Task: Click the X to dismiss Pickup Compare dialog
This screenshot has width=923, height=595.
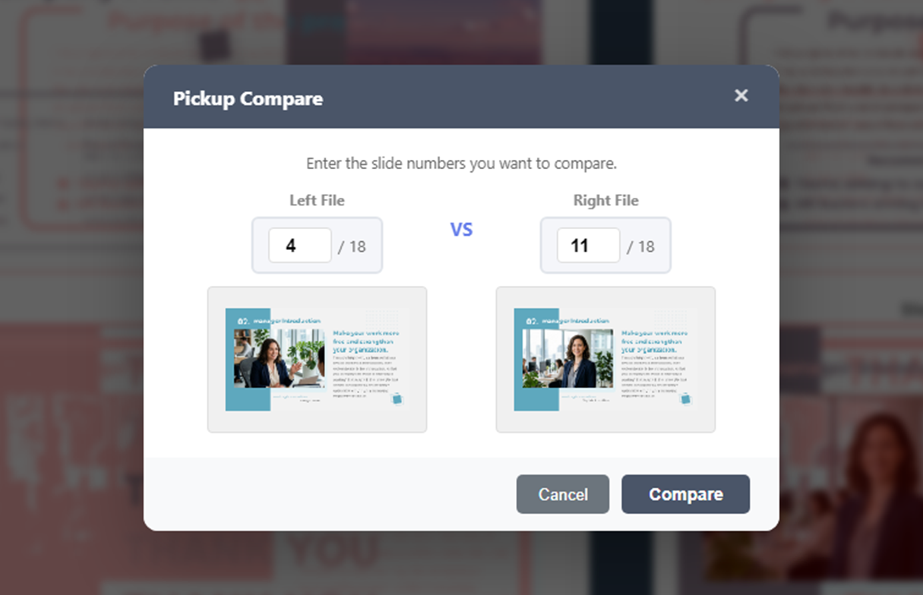Action: point(741,95)
